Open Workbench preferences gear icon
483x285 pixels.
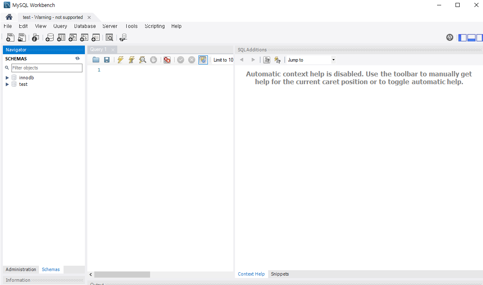(450, 37)
